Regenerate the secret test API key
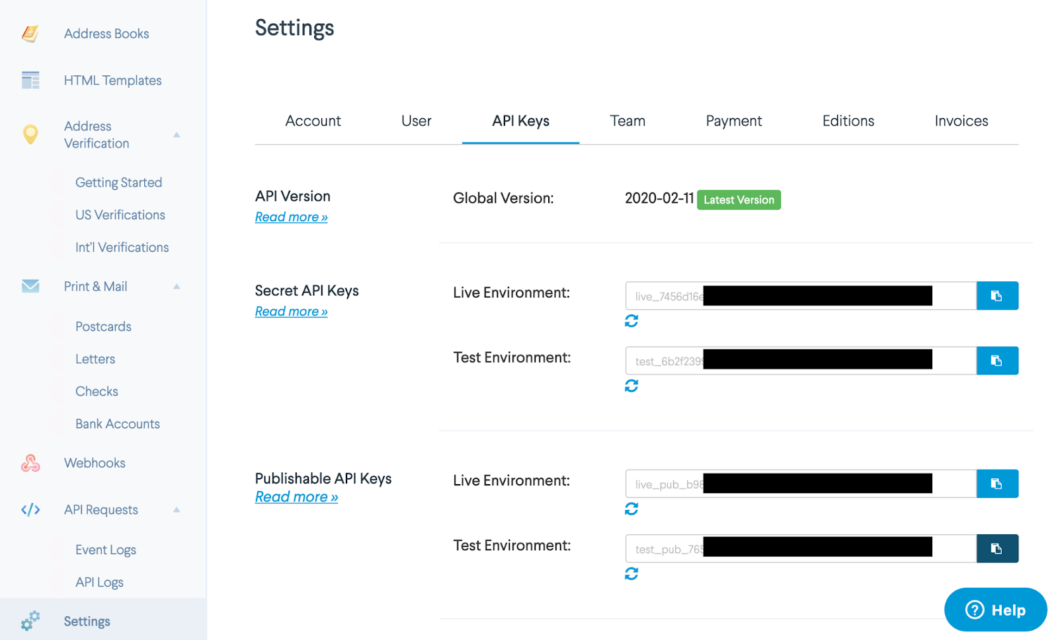 coord(631,386)
